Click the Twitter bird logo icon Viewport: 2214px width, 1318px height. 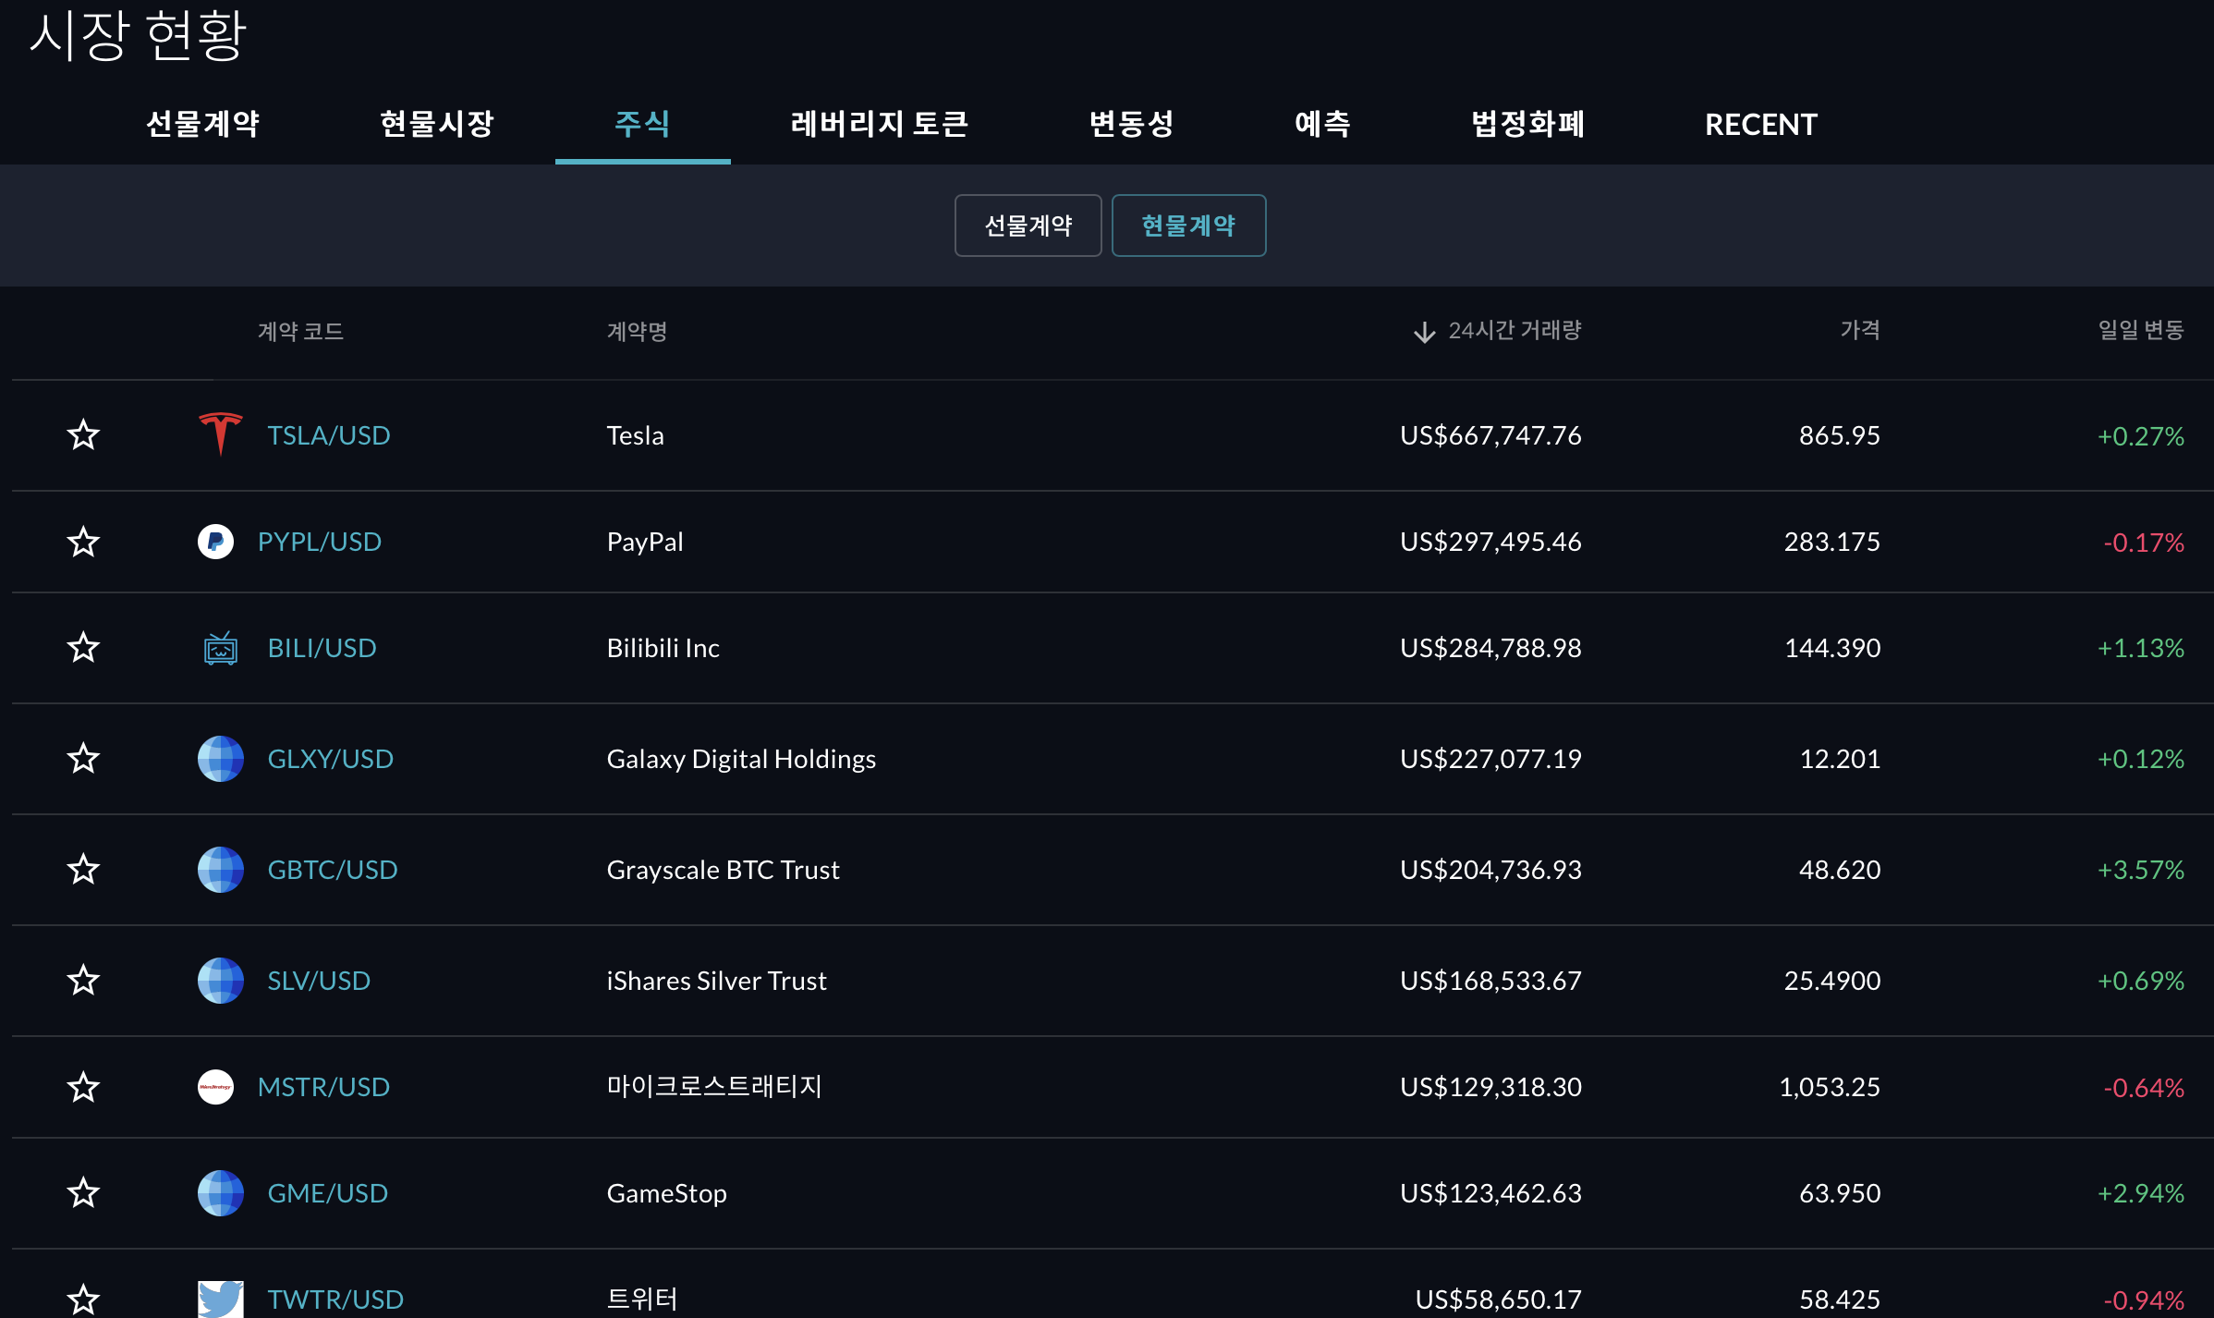point(220,1299)
